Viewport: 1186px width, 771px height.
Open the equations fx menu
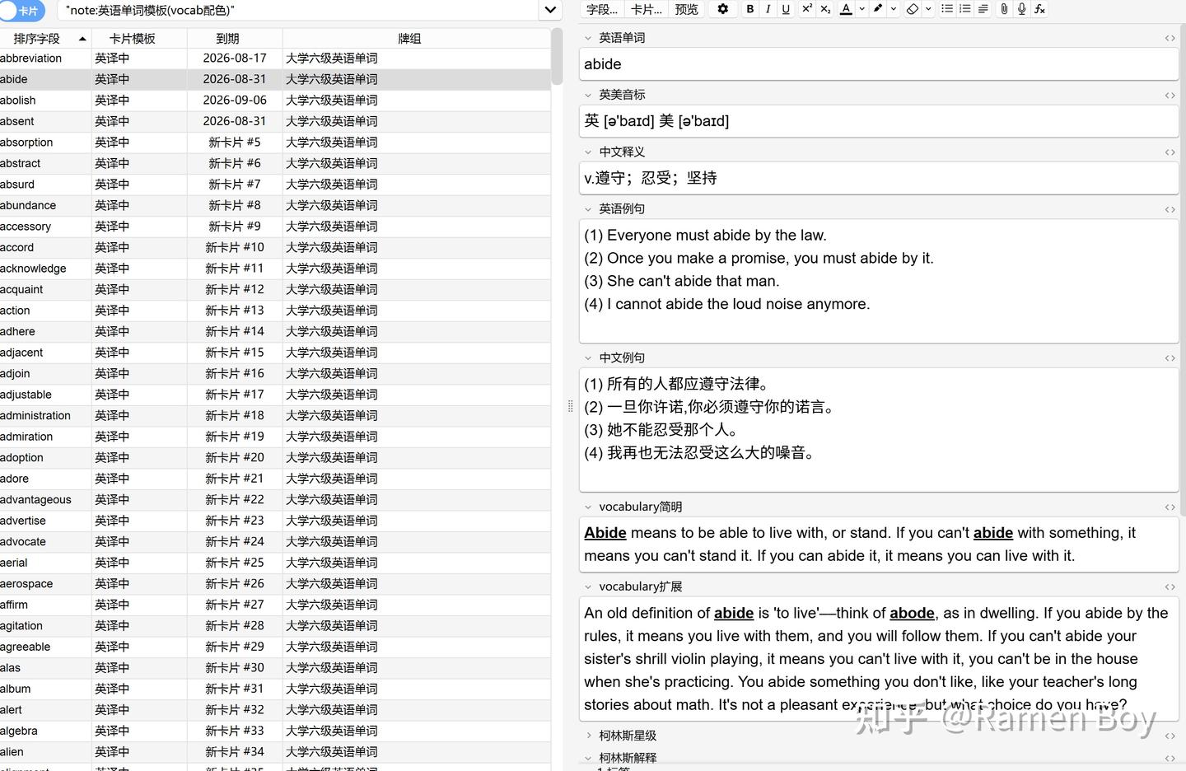point(1040,9)
